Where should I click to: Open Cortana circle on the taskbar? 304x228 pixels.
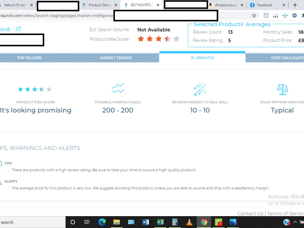[x=73, y=222]
